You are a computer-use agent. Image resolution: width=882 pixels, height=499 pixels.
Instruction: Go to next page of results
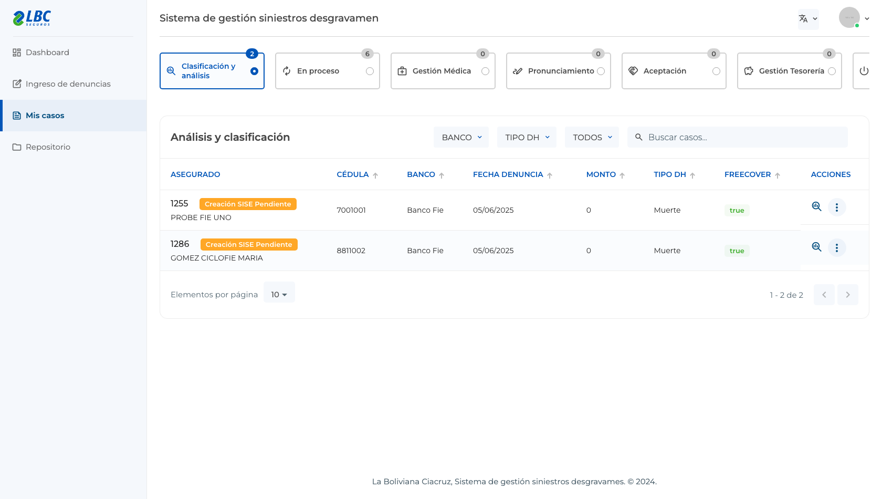pyautogui.click(x=848, y=295)
